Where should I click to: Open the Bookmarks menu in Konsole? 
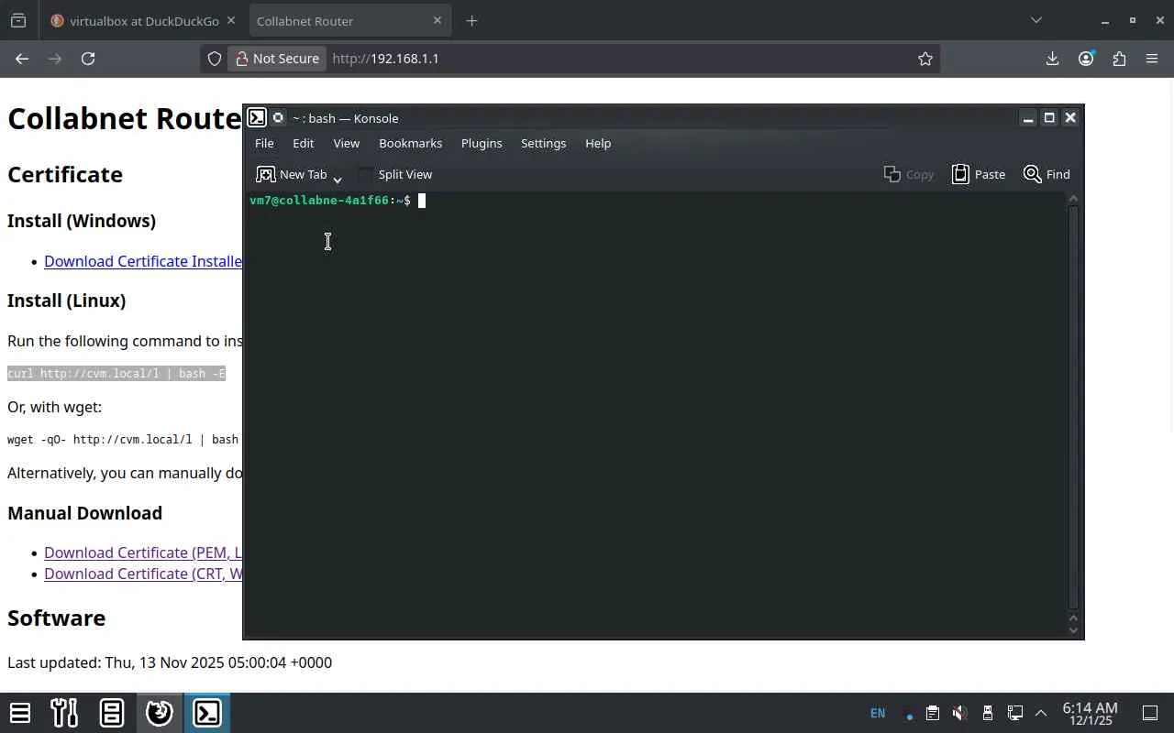pos(410,143)
